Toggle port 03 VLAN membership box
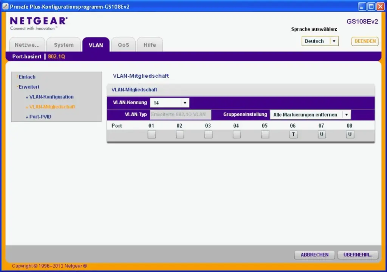The width and height of the screenshot is (387, 272). tap(208, 134)
